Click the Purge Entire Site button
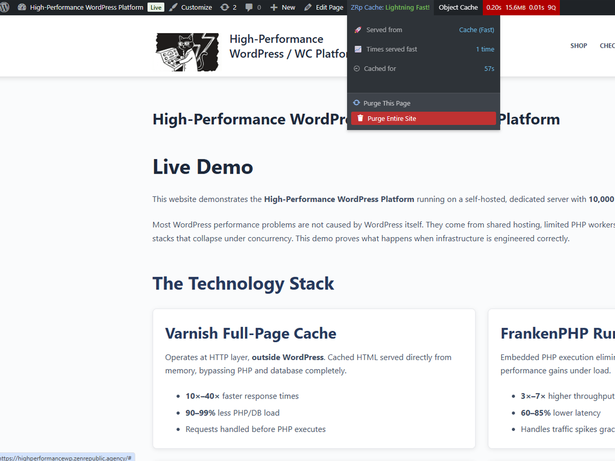615x461 pixels. pyautogui.click(x=423, y=118)
